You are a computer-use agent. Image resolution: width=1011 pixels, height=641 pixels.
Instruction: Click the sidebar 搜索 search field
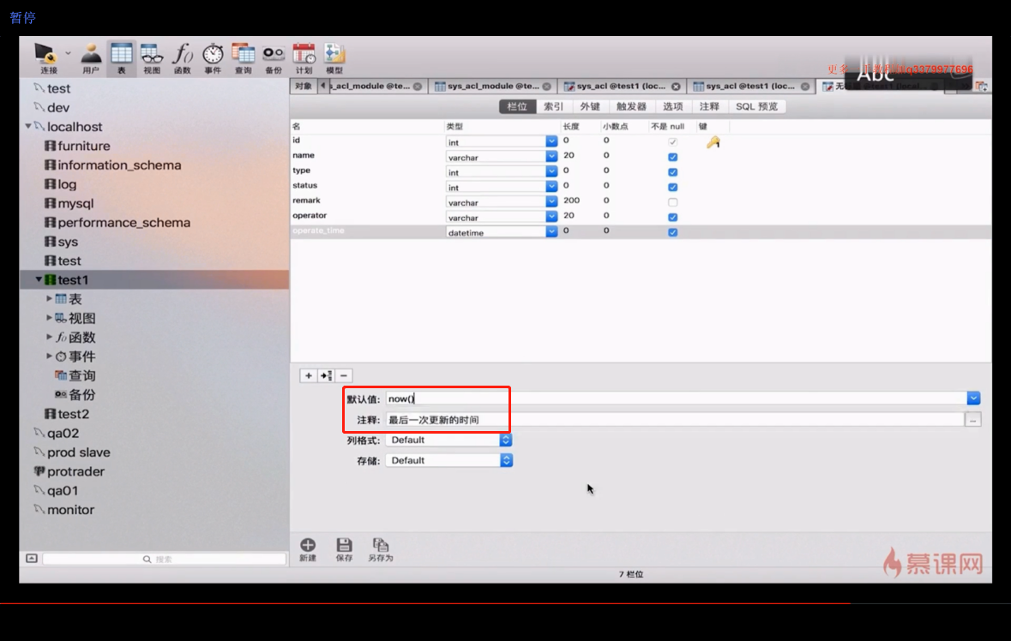coord(164,559)
